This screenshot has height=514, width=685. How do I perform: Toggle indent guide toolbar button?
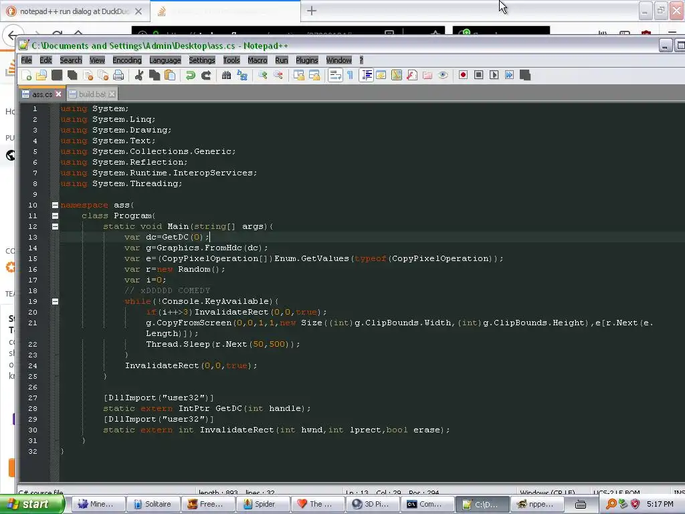point(366,75)
